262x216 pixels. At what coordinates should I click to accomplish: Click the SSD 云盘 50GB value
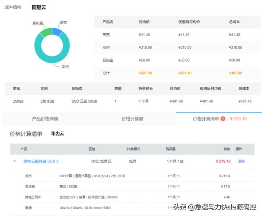pyautogui.click(x=84, y=101)
